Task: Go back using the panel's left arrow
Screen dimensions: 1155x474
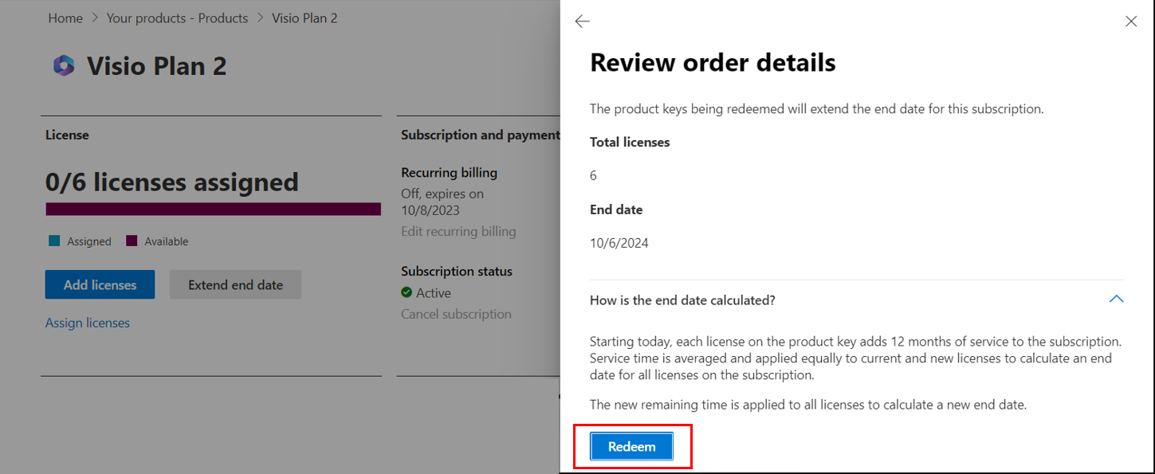Action: 582,22
